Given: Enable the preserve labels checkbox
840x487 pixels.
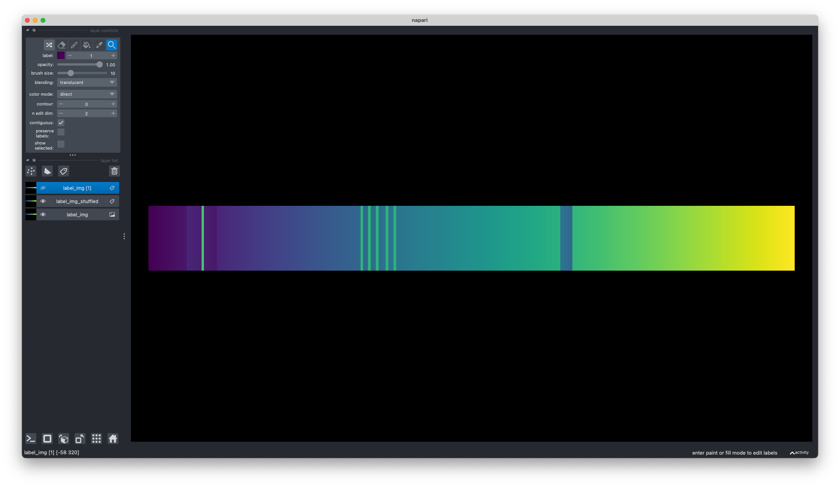Looking at the screenshot, I should click(61, 132).
